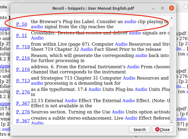Click the snippet 'Effect is not available in the'
Image resolution: width=188 pixels, height=139 pixels.
[62, 106]
